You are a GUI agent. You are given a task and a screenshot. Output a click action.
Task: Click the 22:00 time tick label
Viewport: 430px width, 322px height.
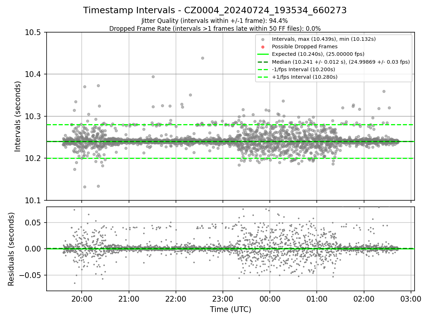(x=176, y=299)
